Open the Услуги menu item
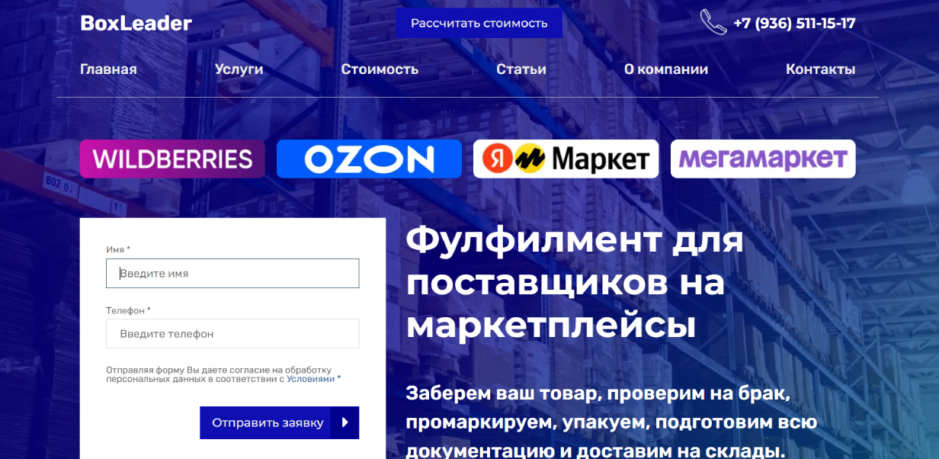The width and height of the screenshot is (939, 459). (239, 69)
